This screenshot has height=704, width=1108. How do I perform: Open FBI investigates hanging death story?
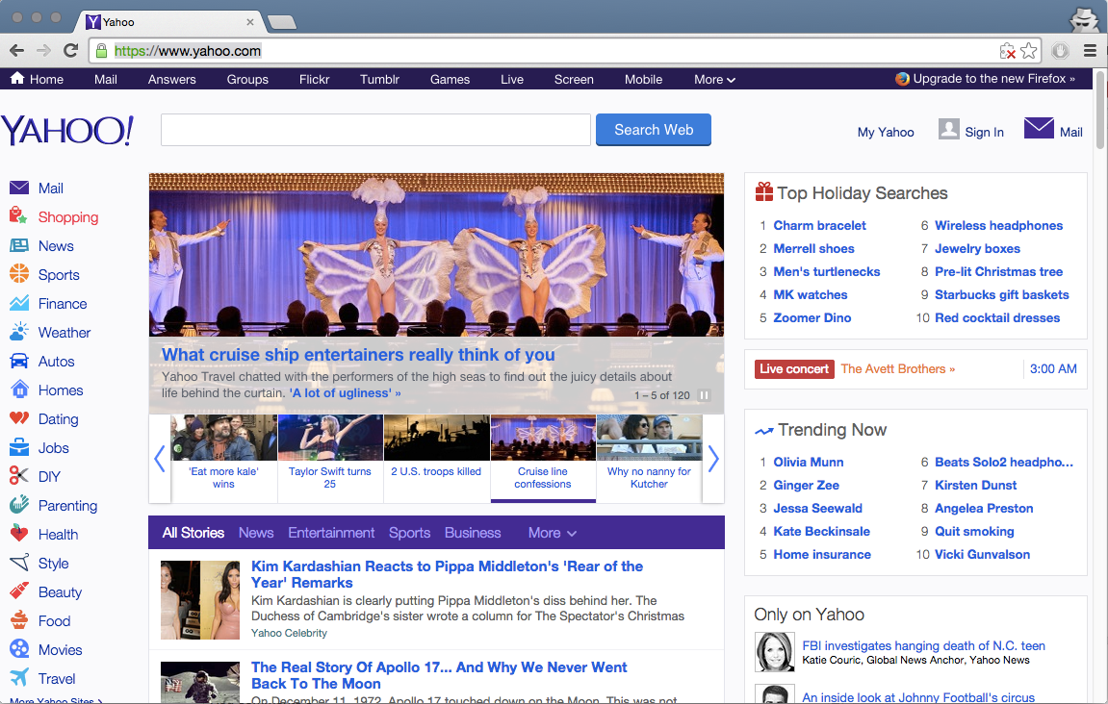click(x=923, y=645)
